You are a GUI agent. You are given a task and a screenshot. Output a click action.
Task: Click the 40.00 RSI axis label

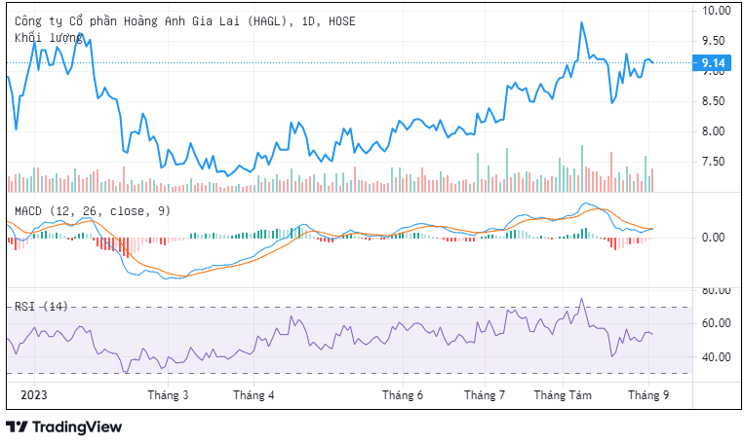point(716,357)
